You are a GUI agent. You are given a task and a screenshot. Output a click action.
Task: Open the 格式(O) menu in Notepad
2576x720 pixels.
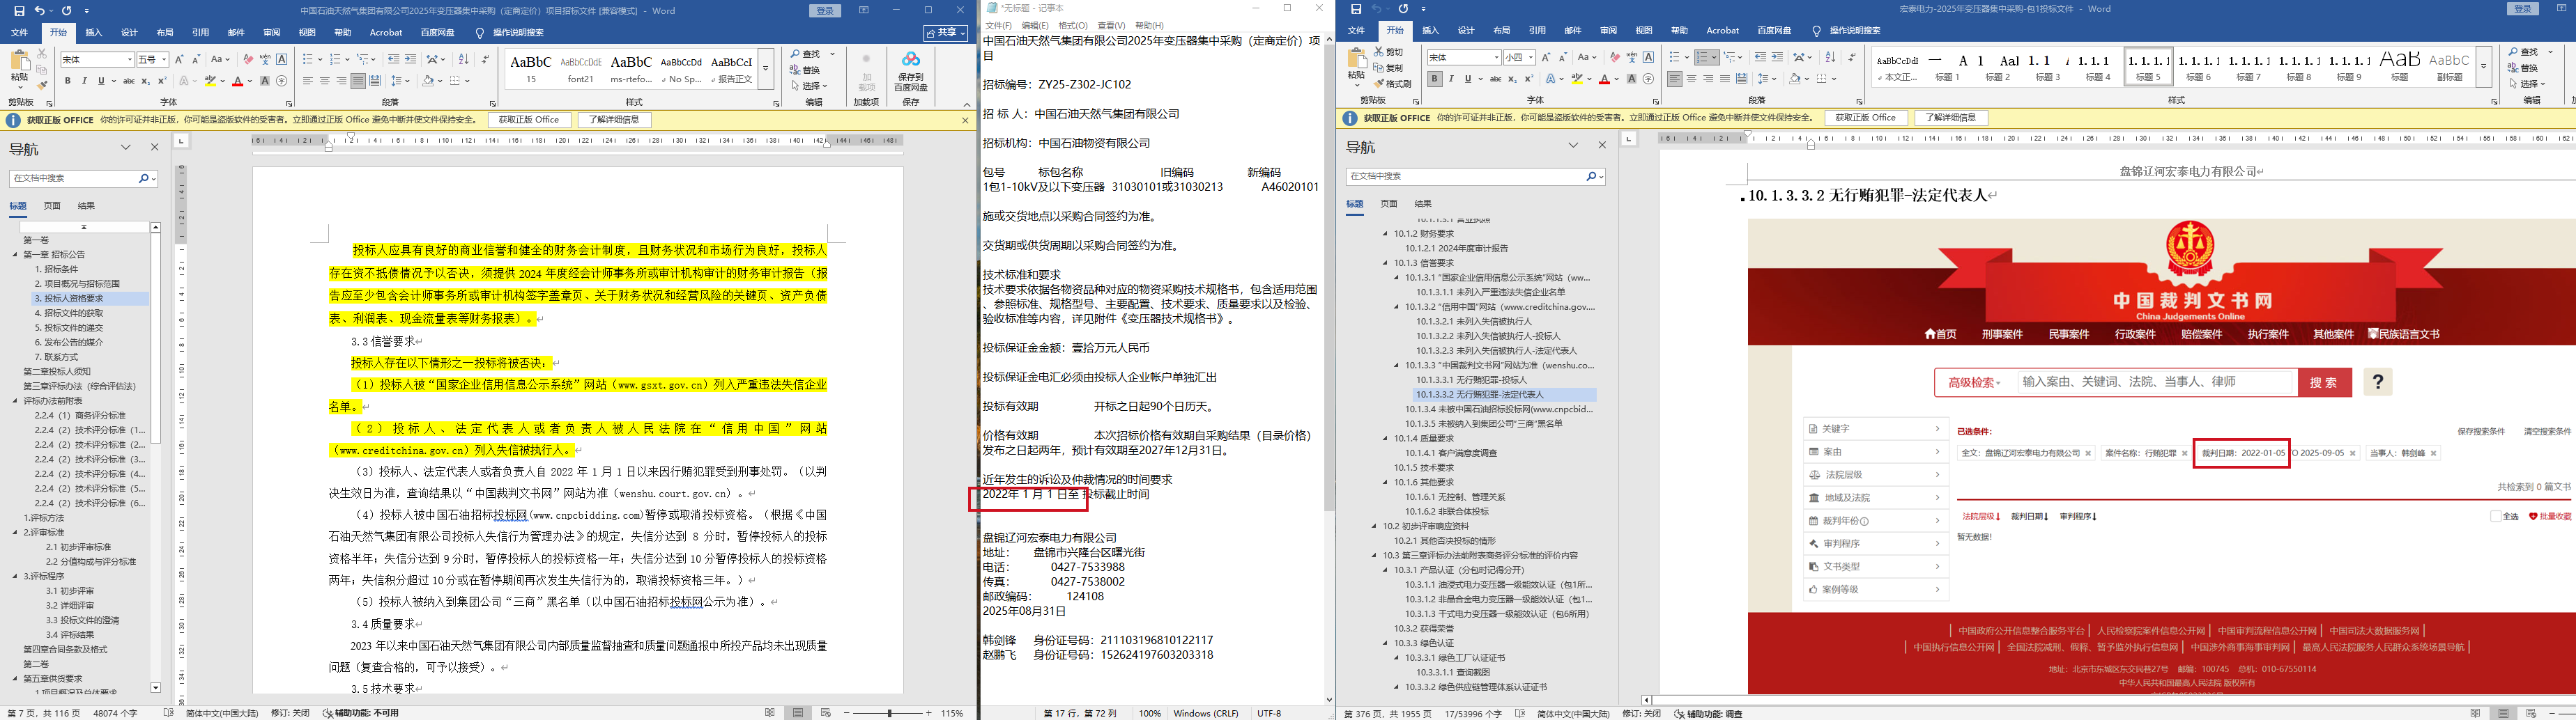[1073, 26]
